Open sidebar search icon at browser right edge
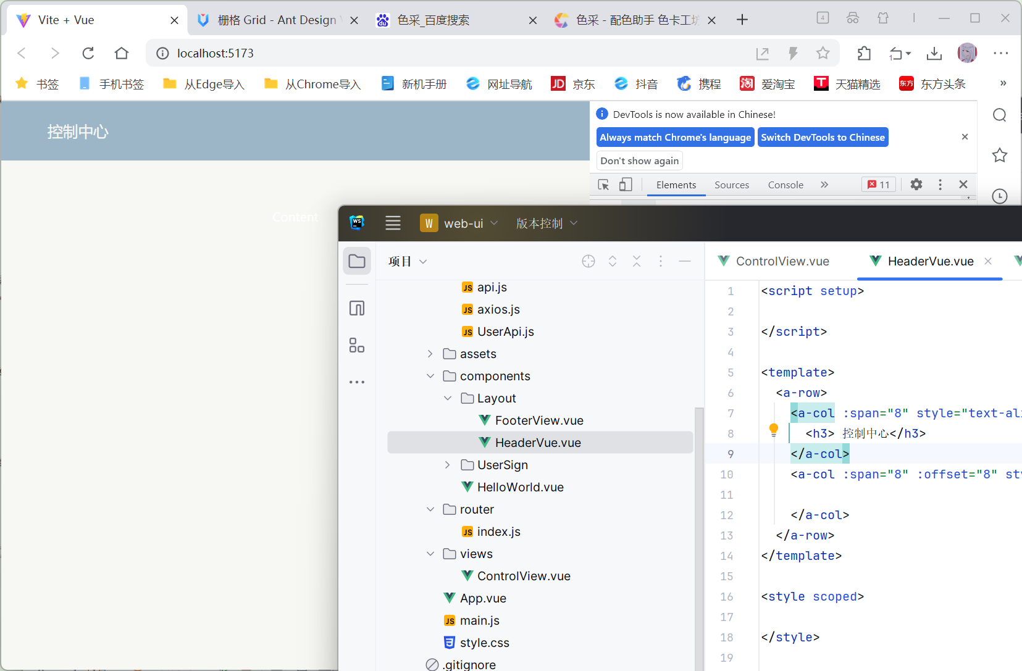The image size is (1022, 671). (x=1000, y=115)
